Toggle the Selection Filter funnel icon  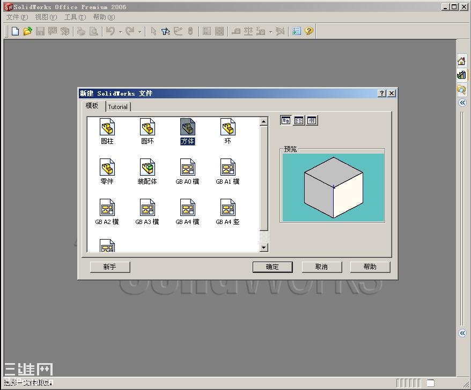click(166, 31)
